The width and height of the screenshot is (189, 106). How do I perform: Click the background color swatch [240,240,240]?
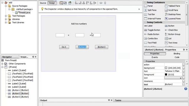[166, 68]
